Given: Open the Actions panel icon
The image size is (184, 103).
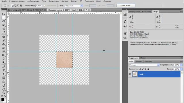Looking at the screenshot, I should 125,26.
